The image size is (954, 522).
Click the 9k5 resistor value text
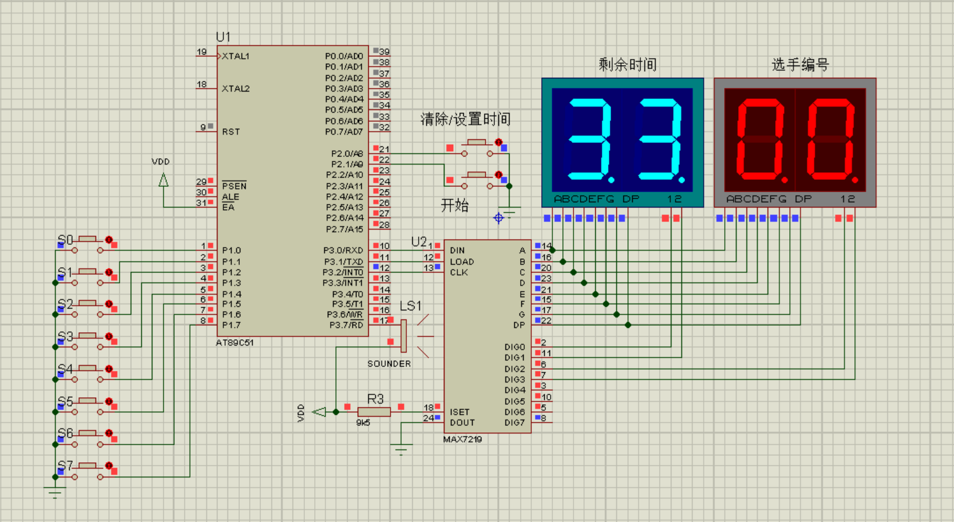point(363,422)
